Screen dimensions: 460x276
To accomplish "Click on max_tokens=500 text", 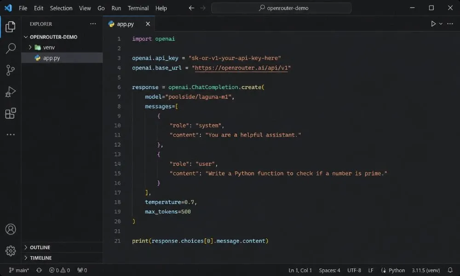I will pyautogui.click(x=168, y=212).
